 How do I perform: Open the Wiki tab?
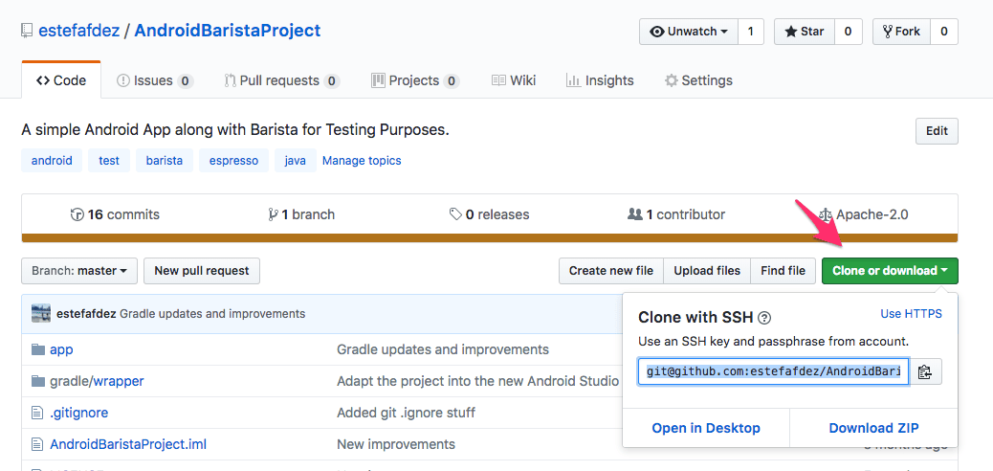pyautogui.click(x=514, y=80)
